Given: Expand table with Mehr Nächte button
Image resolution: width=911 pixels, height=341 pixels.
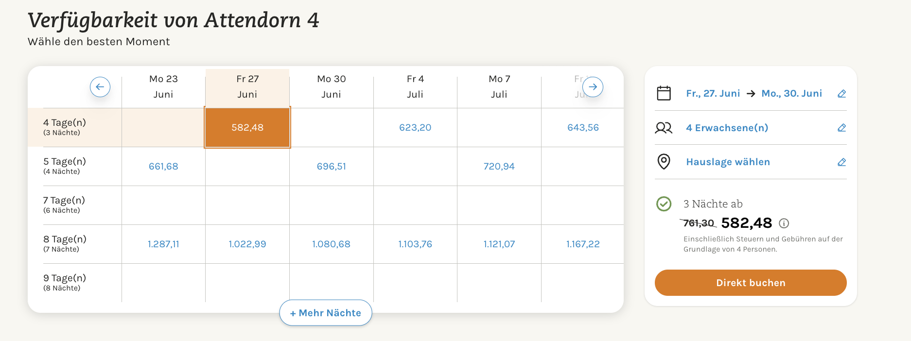Looking at the screenshot, I should click(326, 313).
